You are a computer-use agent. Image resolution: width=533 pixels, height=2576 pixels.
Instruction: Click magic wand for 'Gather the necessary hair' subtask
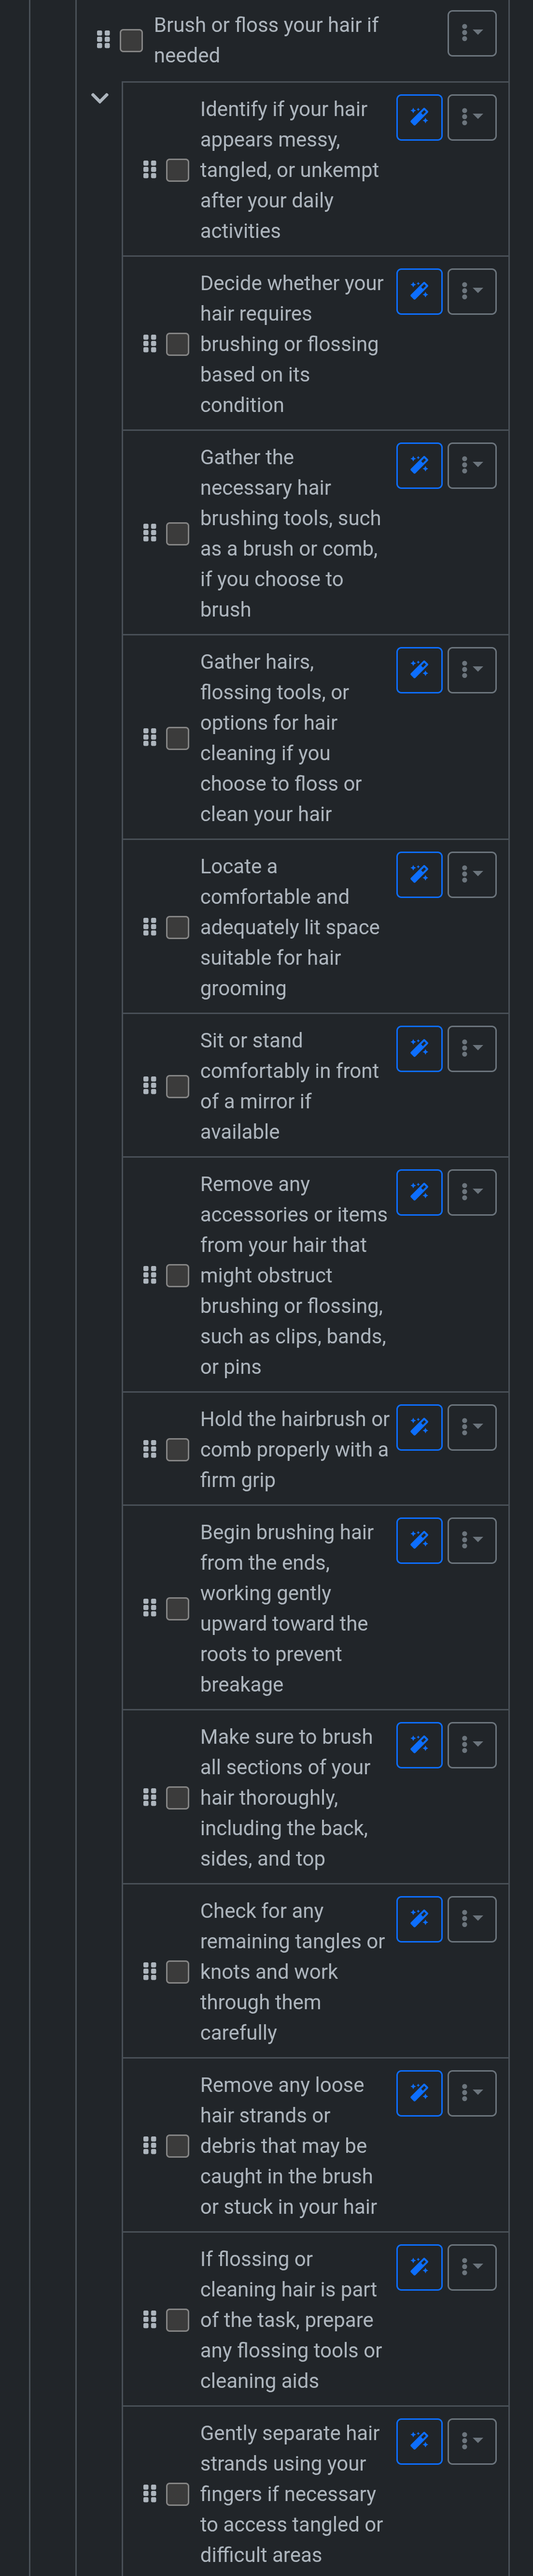(x=419, y=466)
